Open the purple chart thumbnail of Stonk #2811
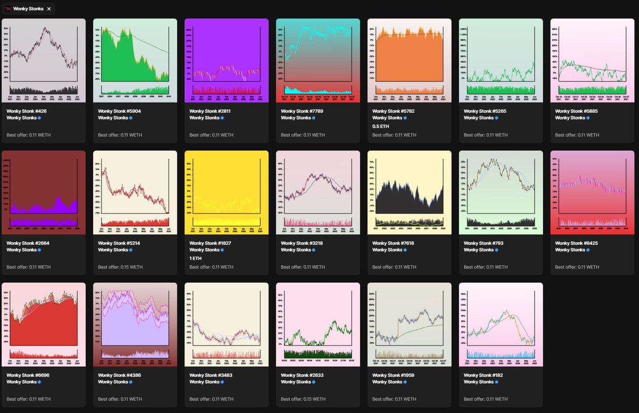This screenshot has height=413, width=639. [x=227, y=61]
